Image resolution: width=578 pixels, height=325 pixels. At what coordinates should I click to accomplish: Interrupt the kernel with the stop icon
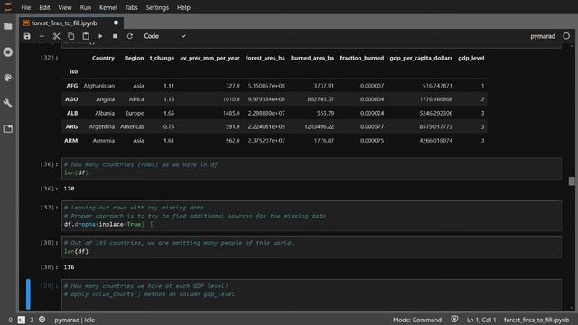[x=115, y=36]
